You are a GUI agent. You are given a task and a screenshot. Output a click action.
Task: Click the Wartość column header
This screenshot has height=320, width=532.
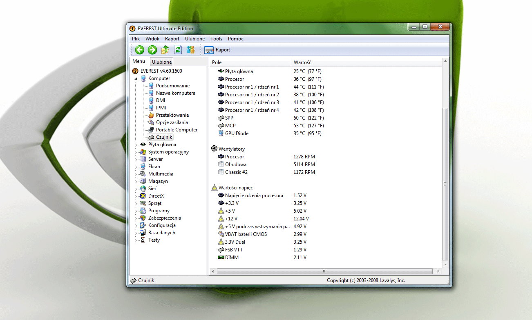(367, 62)
